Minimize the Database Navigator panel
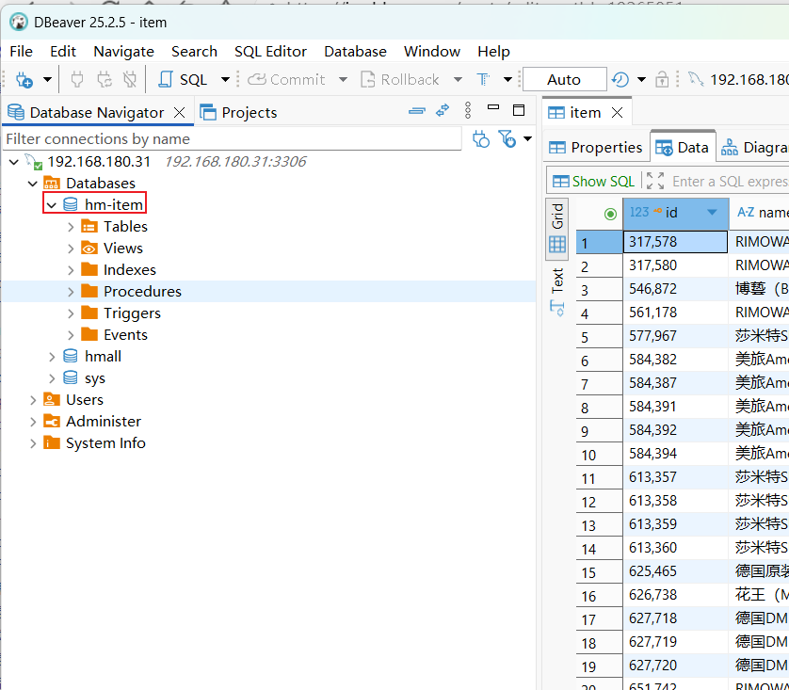Screen dimensions: 789x690 493,107
